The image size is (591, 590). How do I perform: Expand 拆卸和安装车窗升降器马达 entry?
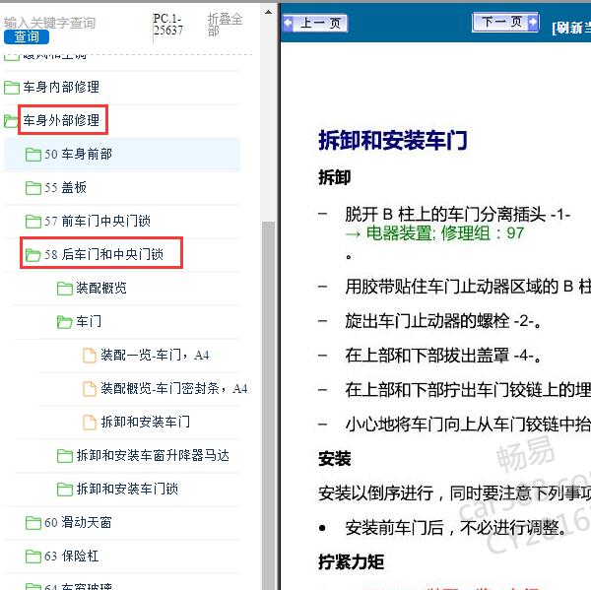tap(153, 455)
